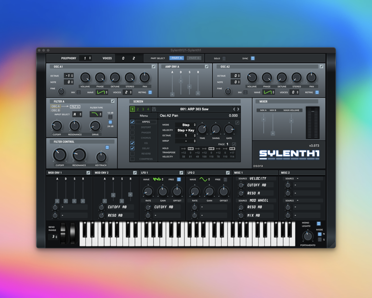Open the BEND RANGE stepper

53,237
